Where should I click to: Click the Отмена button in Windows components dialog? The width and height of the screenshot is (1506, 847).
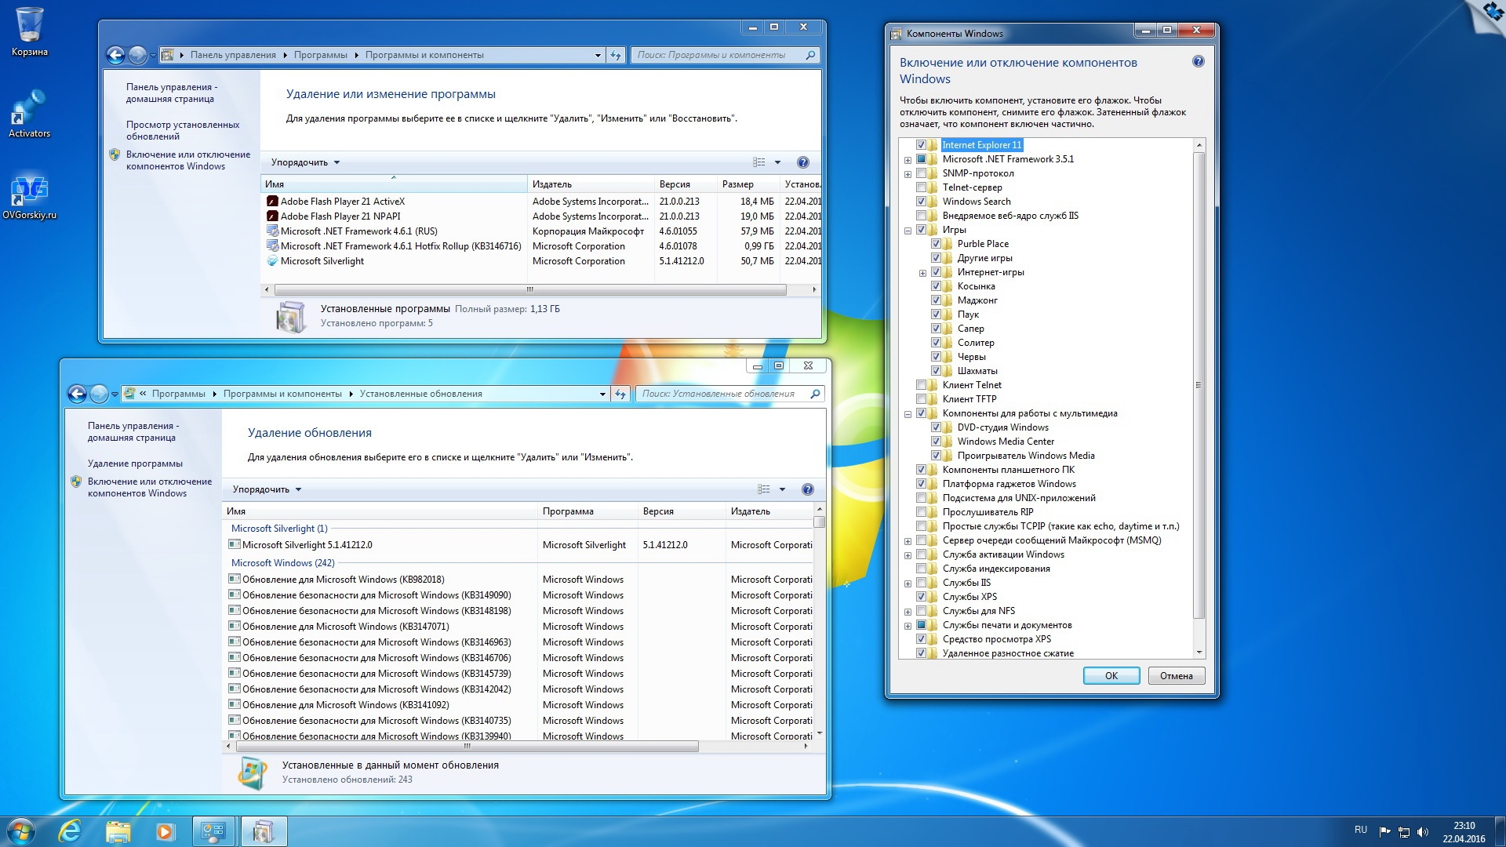(x=1177, y=674)
